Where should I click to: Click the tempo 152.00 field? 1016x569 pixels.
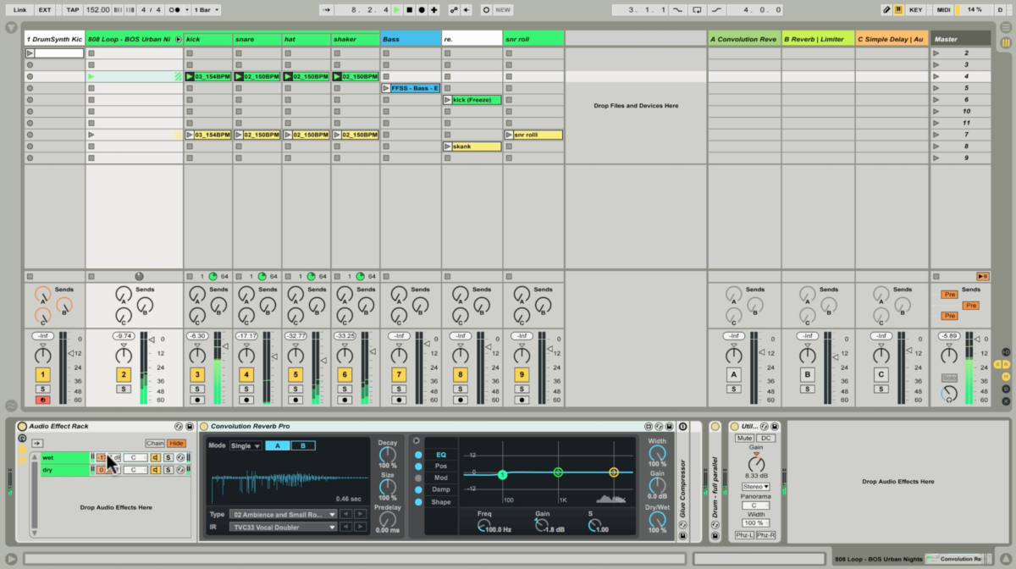pyautogui.click(x=98, y=10)
